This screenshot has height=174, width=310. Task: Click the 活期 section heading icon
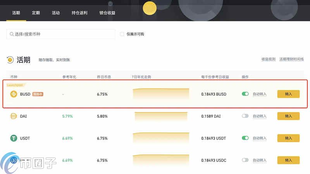coord(10,60)
